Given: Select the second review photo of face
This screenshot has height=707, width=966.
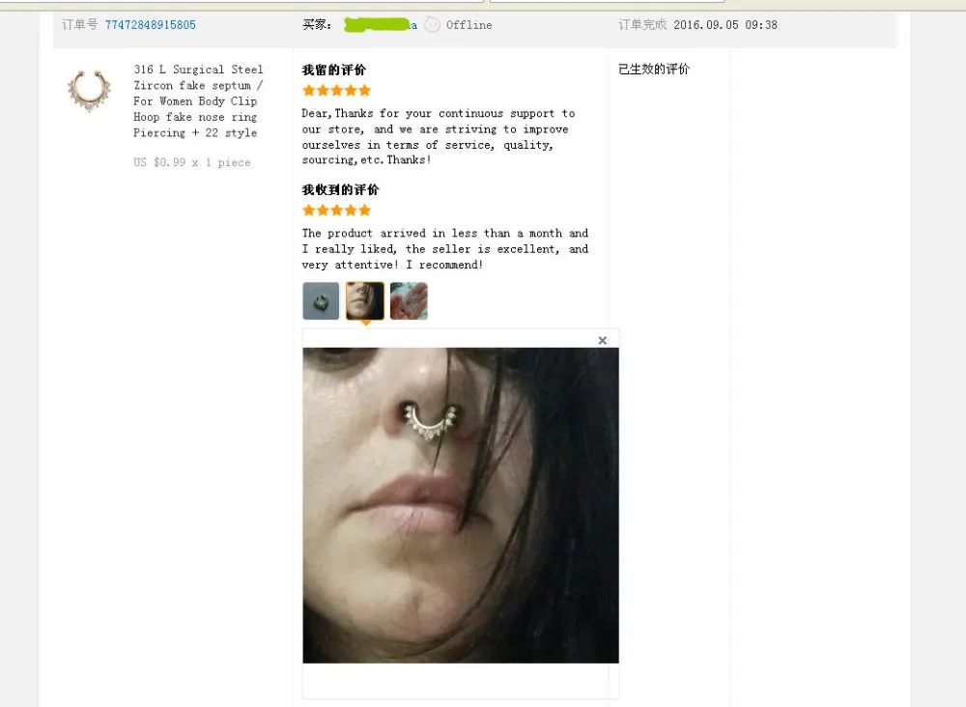Looking at the screenshot, I should tap(365, 301).
